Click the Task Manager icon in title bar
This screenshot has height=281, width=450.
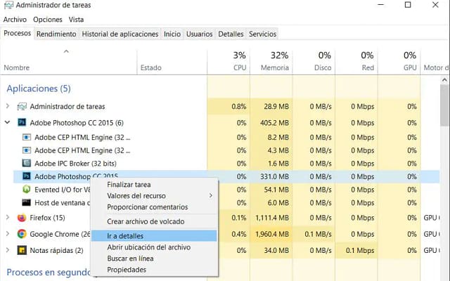click(x=8, y=5)
